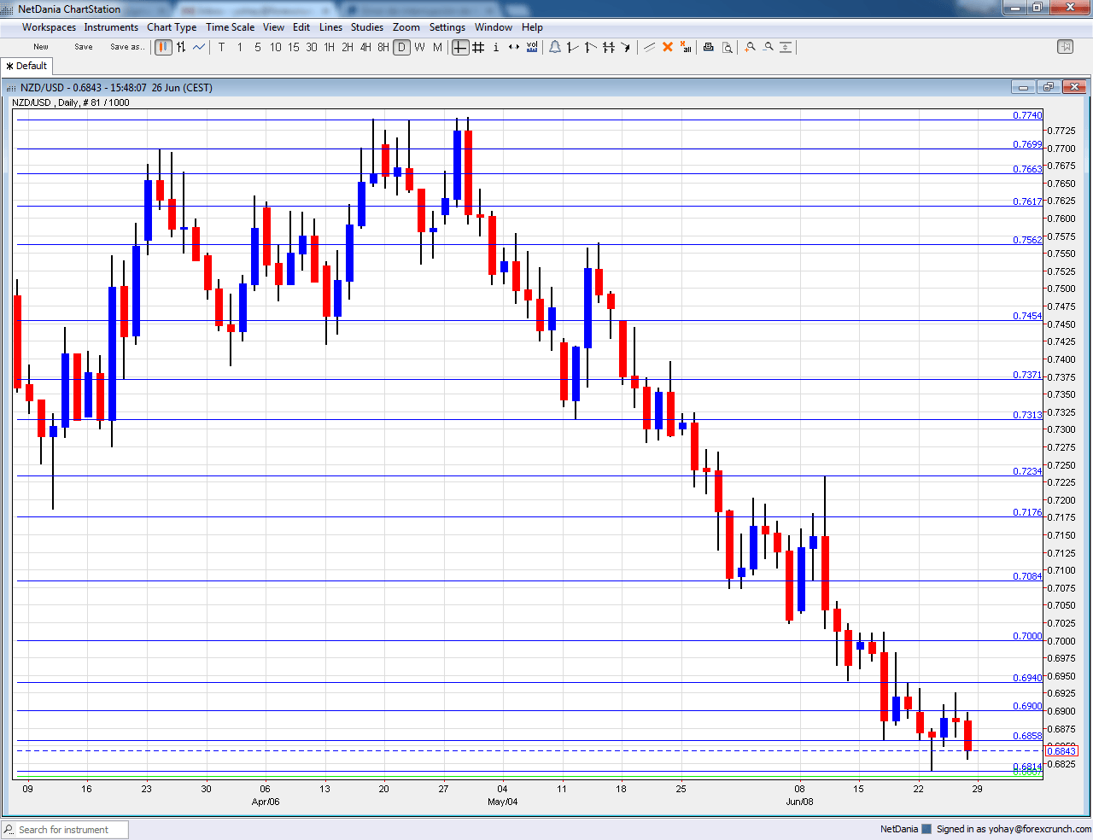Click the first order-line tool after the bell
Image resolution: width=1093 pixels, height=840 pixels.
coord(573,47)
